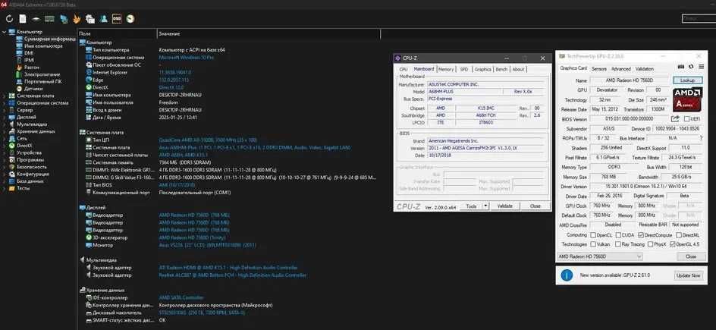The width and height of the screenshot is (716, 330).
Task: Click the BIOS export share icon in GPU-Z
Action: coord(675,118)
